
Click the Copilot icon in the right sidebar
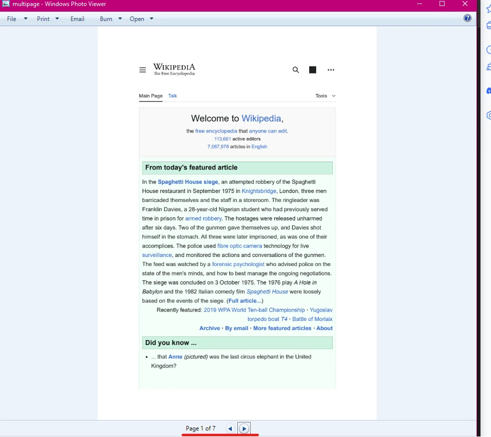[x=488, y=91]
